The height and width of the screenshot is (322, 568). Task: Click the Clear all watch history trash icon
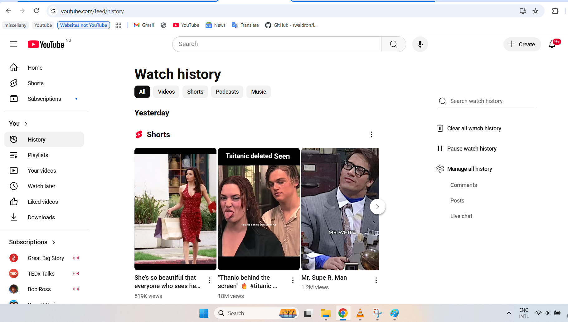coord(440,128)
